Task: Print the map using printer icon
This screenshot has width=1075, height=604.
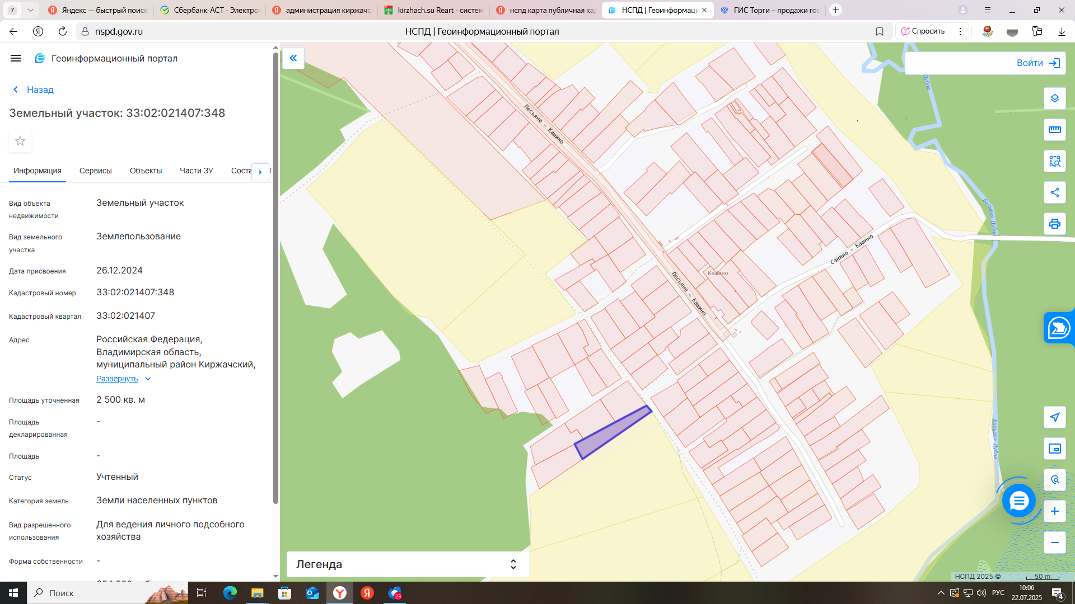Action: point(1054,224)
